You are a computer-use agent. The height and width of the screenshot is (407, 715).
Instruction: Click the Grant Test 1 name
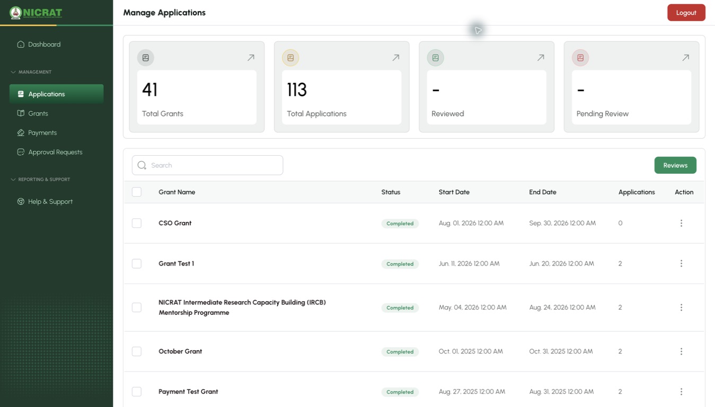176,263
